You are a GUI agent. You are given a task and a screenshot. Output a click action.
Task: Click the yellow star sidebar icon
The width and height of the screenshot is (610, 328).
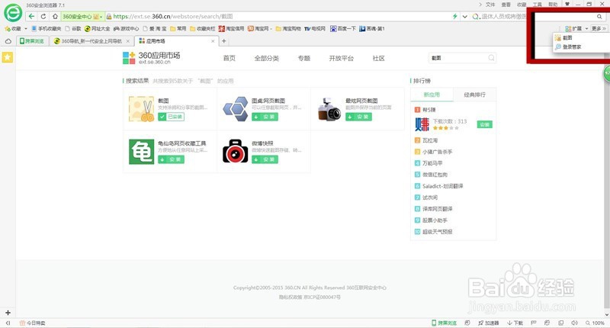8,57
